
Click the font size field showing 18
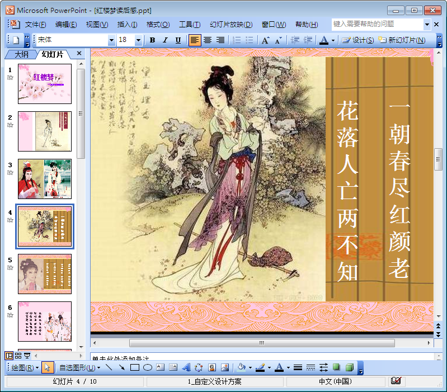point(126,40)
